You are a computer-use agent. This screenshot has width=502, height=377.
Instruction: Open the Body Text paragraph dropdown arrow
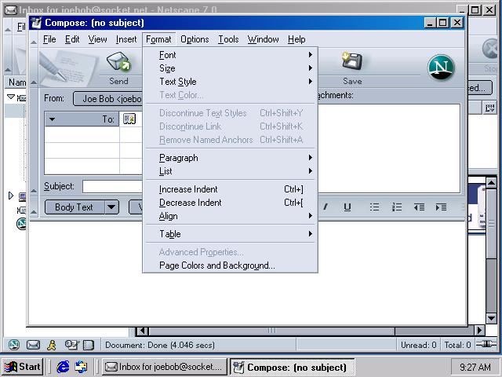coord(111,207)
